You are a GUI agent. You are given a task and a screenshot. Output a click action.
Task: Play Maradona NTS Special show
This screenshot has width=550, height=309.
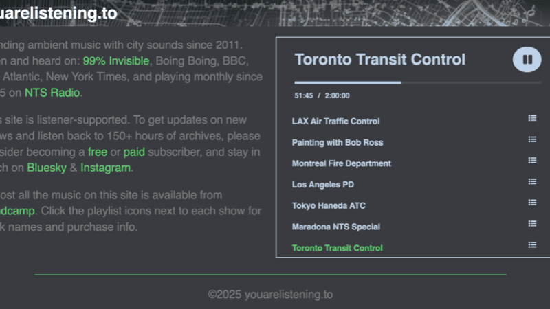(x=335, y=227)
